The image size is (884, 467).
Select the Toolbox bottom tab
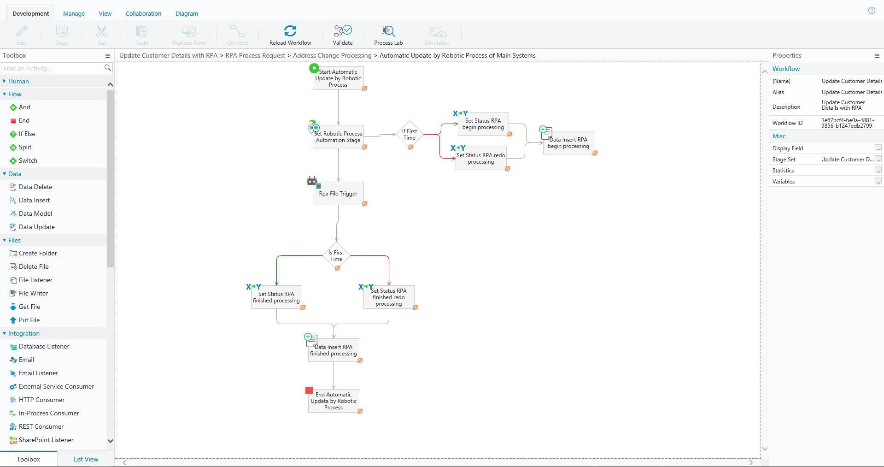pos(29,459)
